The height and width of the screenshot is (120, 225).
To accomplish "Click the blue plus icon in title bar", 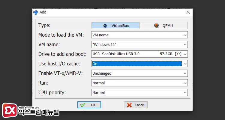I will 36,12.
